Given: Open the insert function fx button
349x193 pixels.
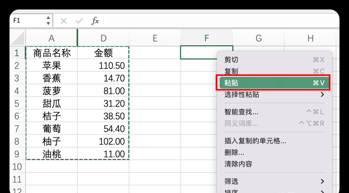Looking at the screenshot, I should pyautogui.click(x=95, y=21).
